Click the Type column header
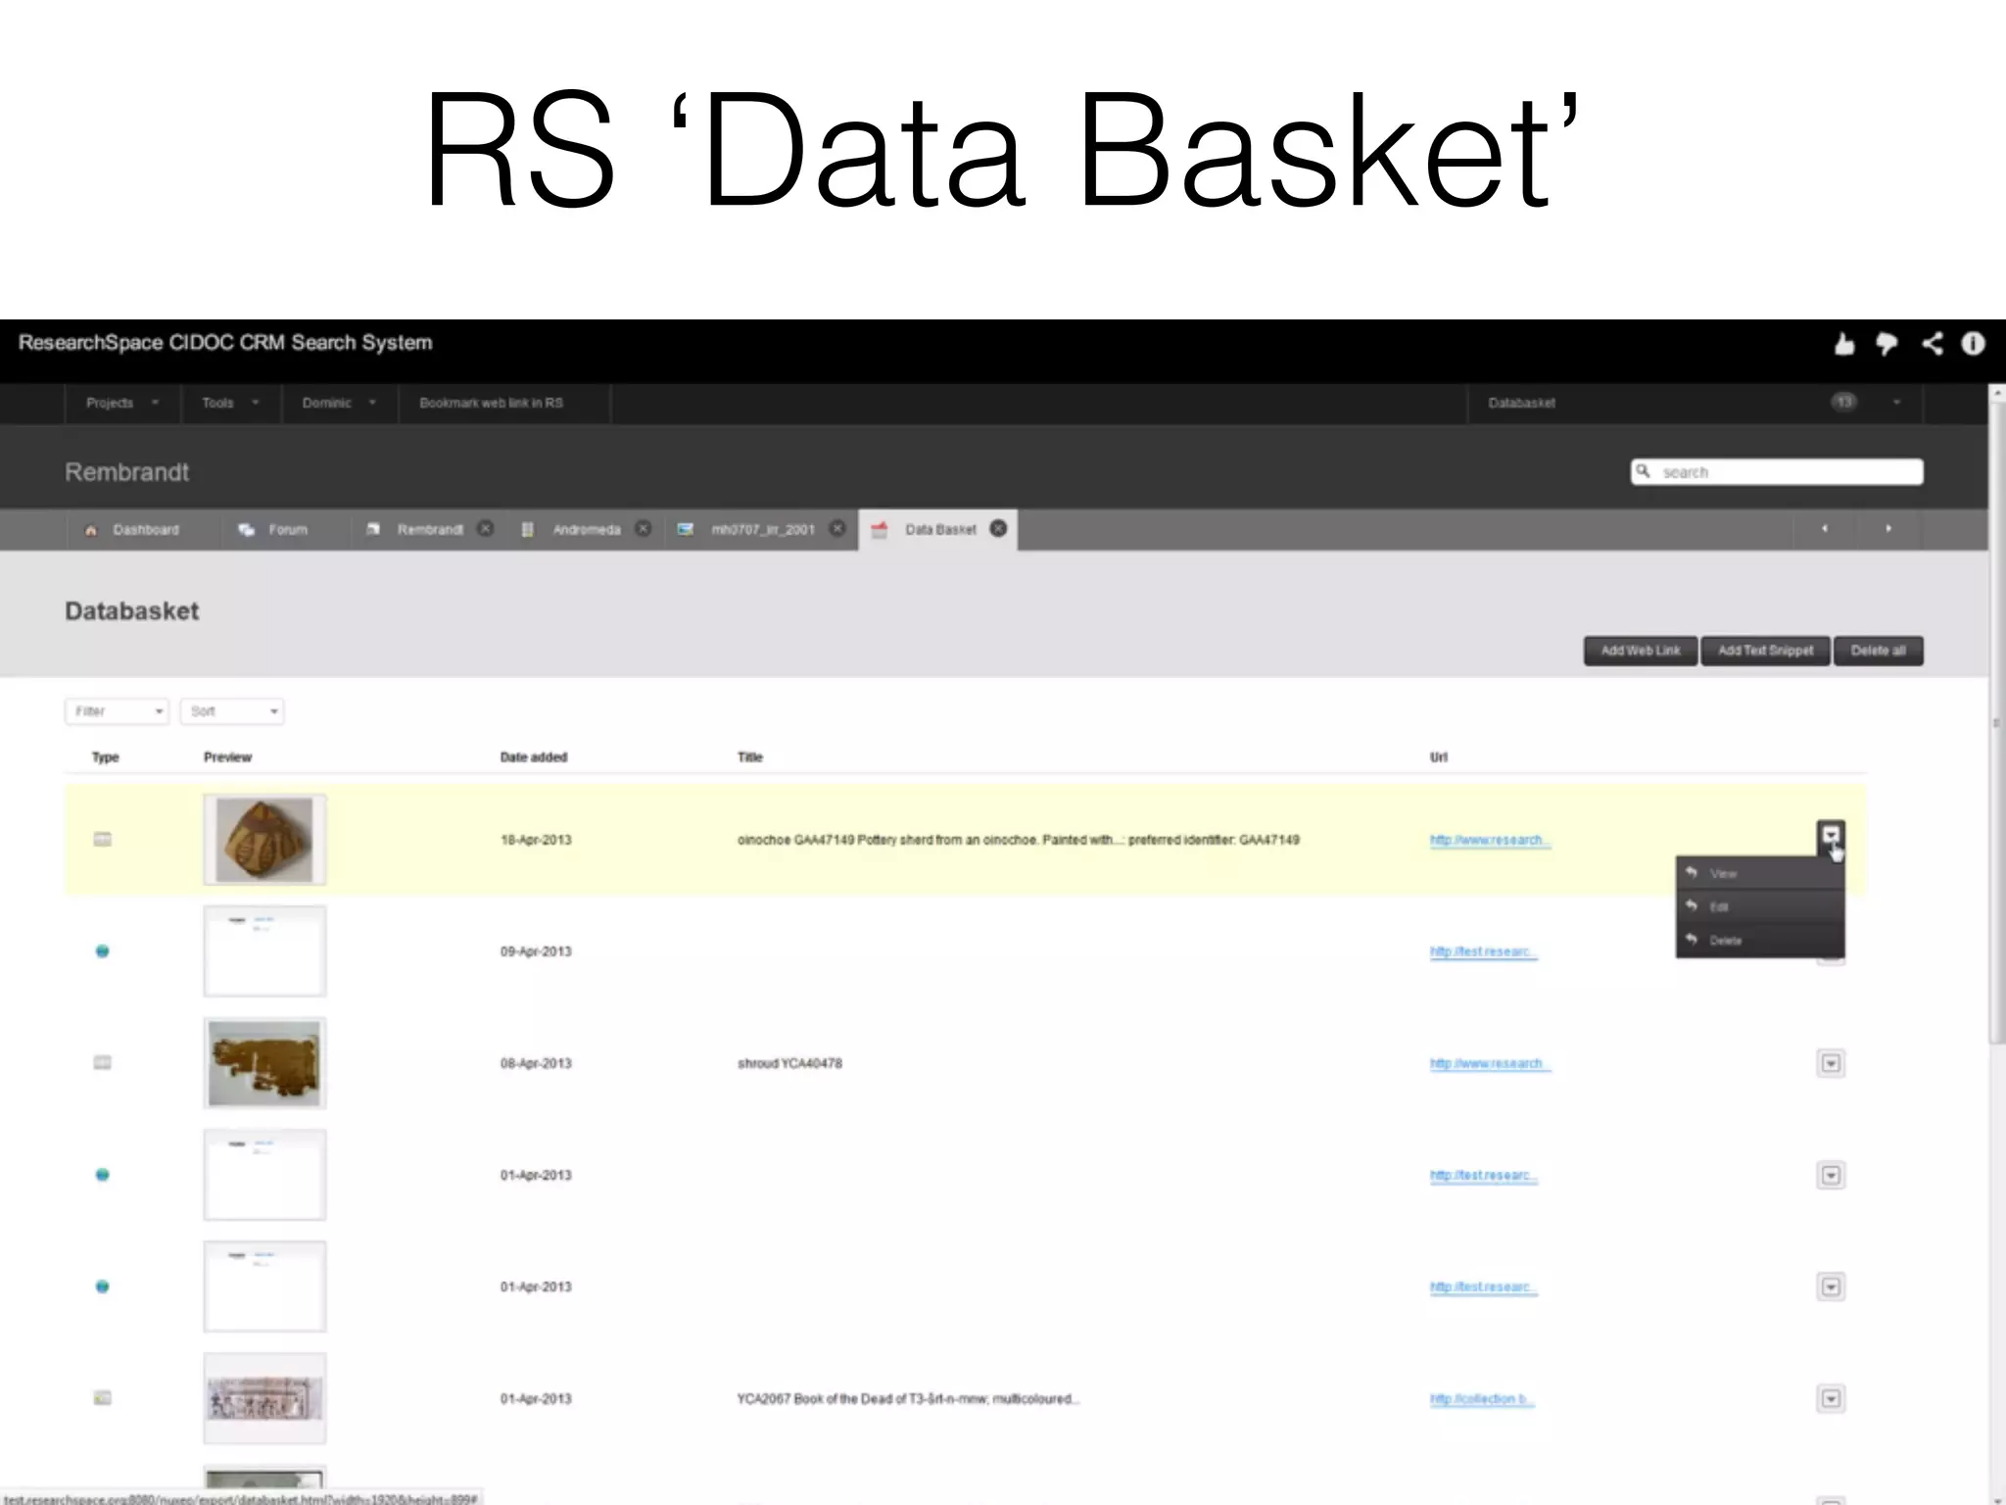 [x=105, y=757]
